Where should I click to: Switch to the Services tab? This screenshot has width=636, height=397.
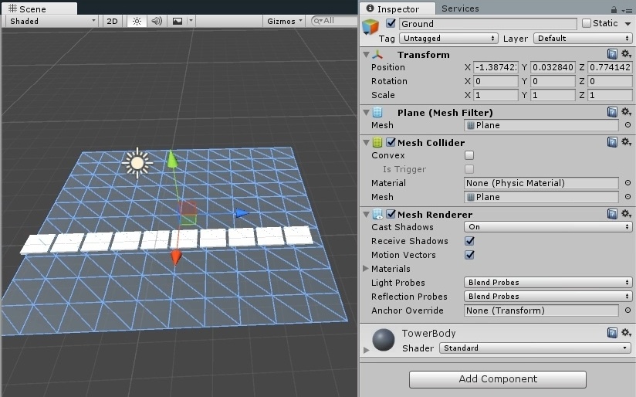tap(460, 8)
